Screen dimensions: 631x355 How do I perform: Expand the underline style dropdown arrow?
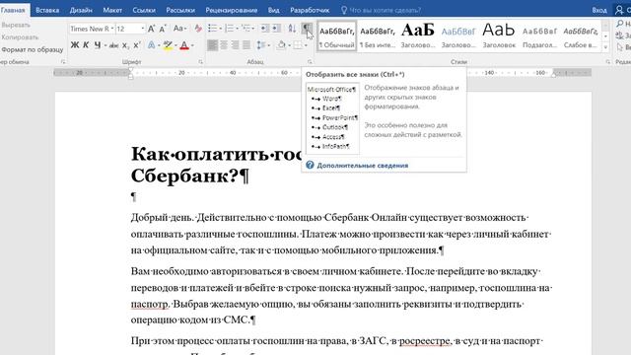pyautogui.click(x=105, y=45)
